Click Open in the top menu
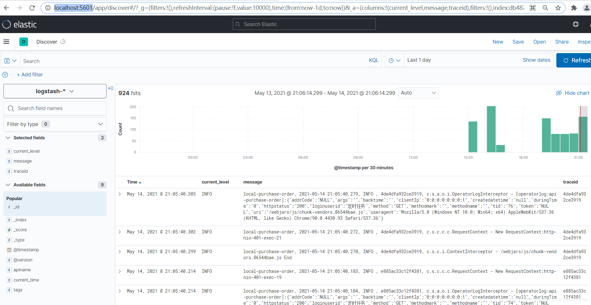The width and height of the screenshot is (591, 305). point(539,42)
